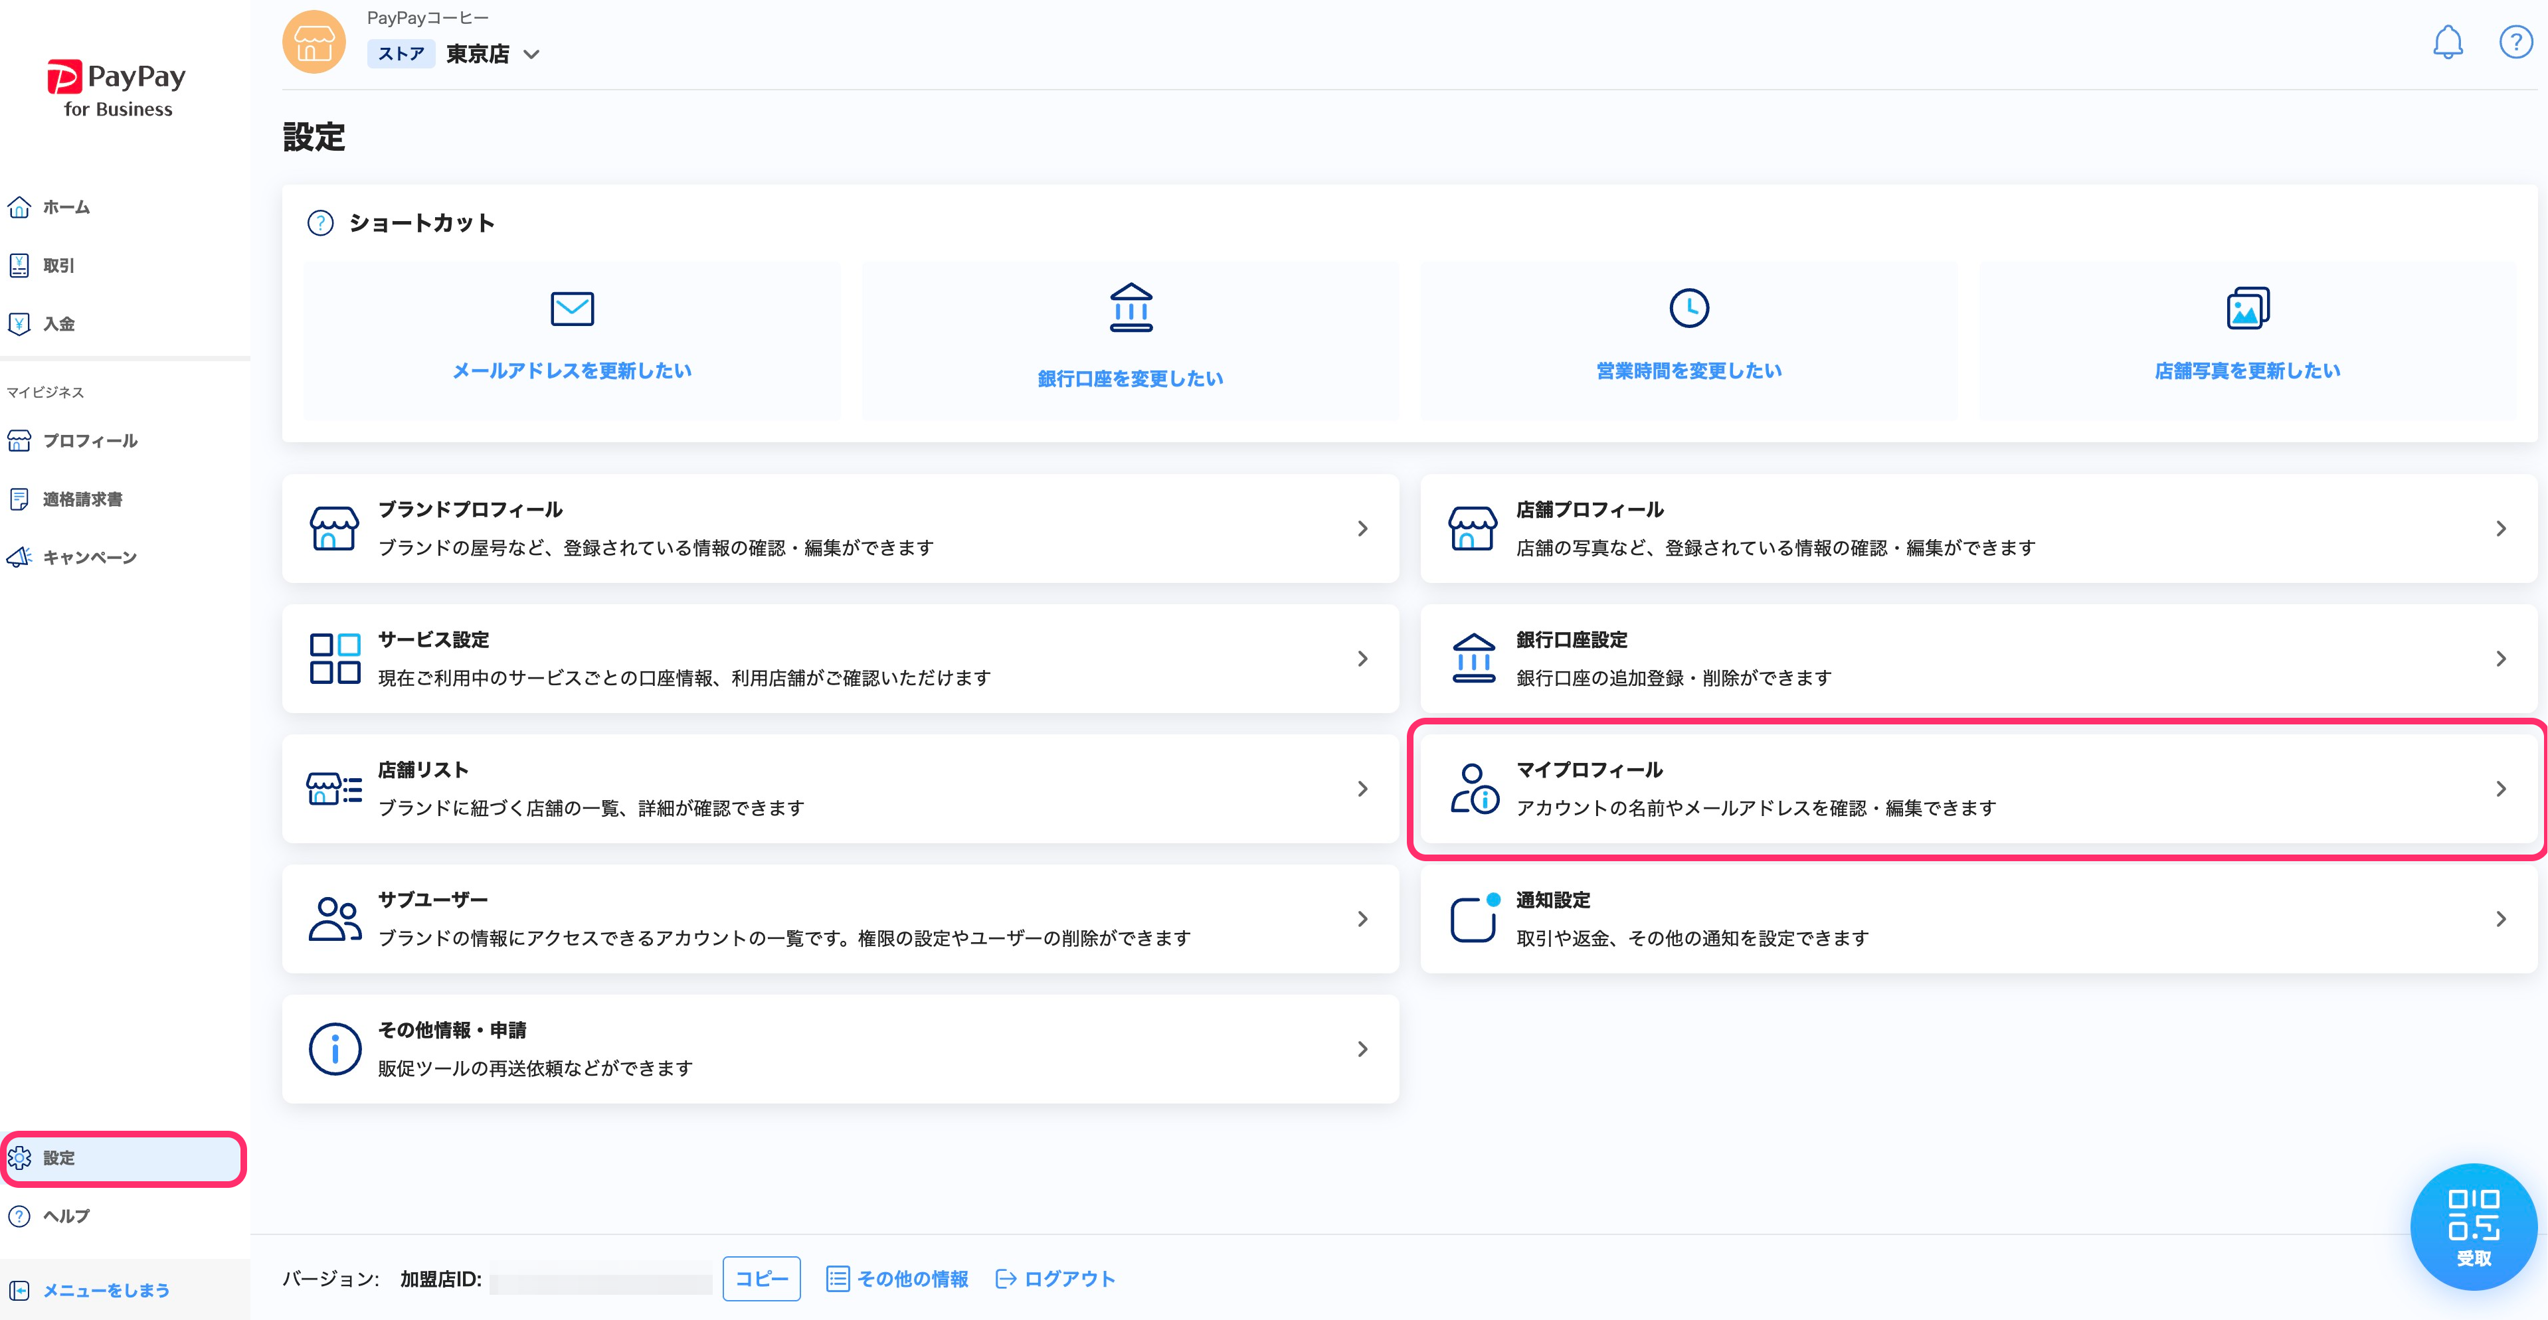
Task: Click the コピー button for 加盟店ID
Action: pos(762,1278)
